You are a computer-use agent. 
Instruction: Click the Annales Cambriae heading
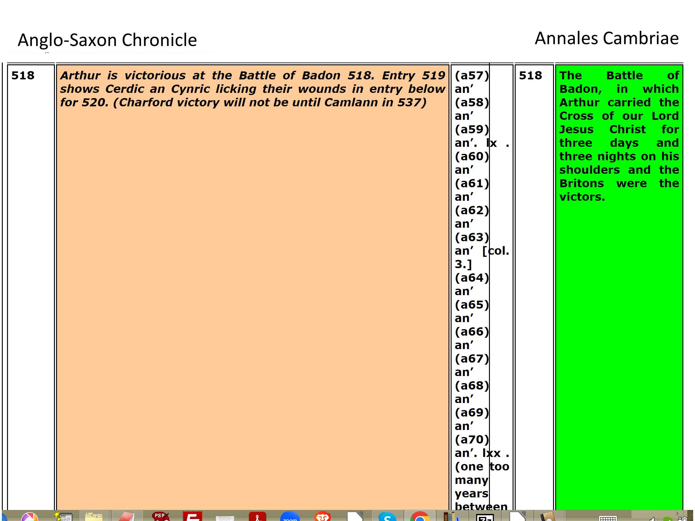pos(606,38)
